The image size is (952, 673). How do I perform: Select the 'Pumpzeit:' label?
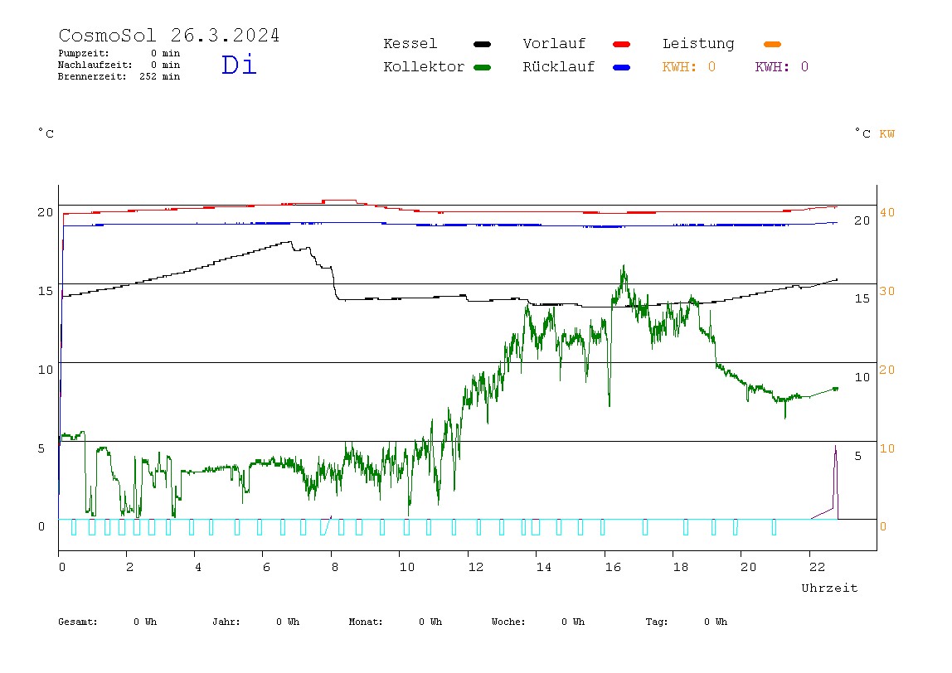tap(84, 53)
